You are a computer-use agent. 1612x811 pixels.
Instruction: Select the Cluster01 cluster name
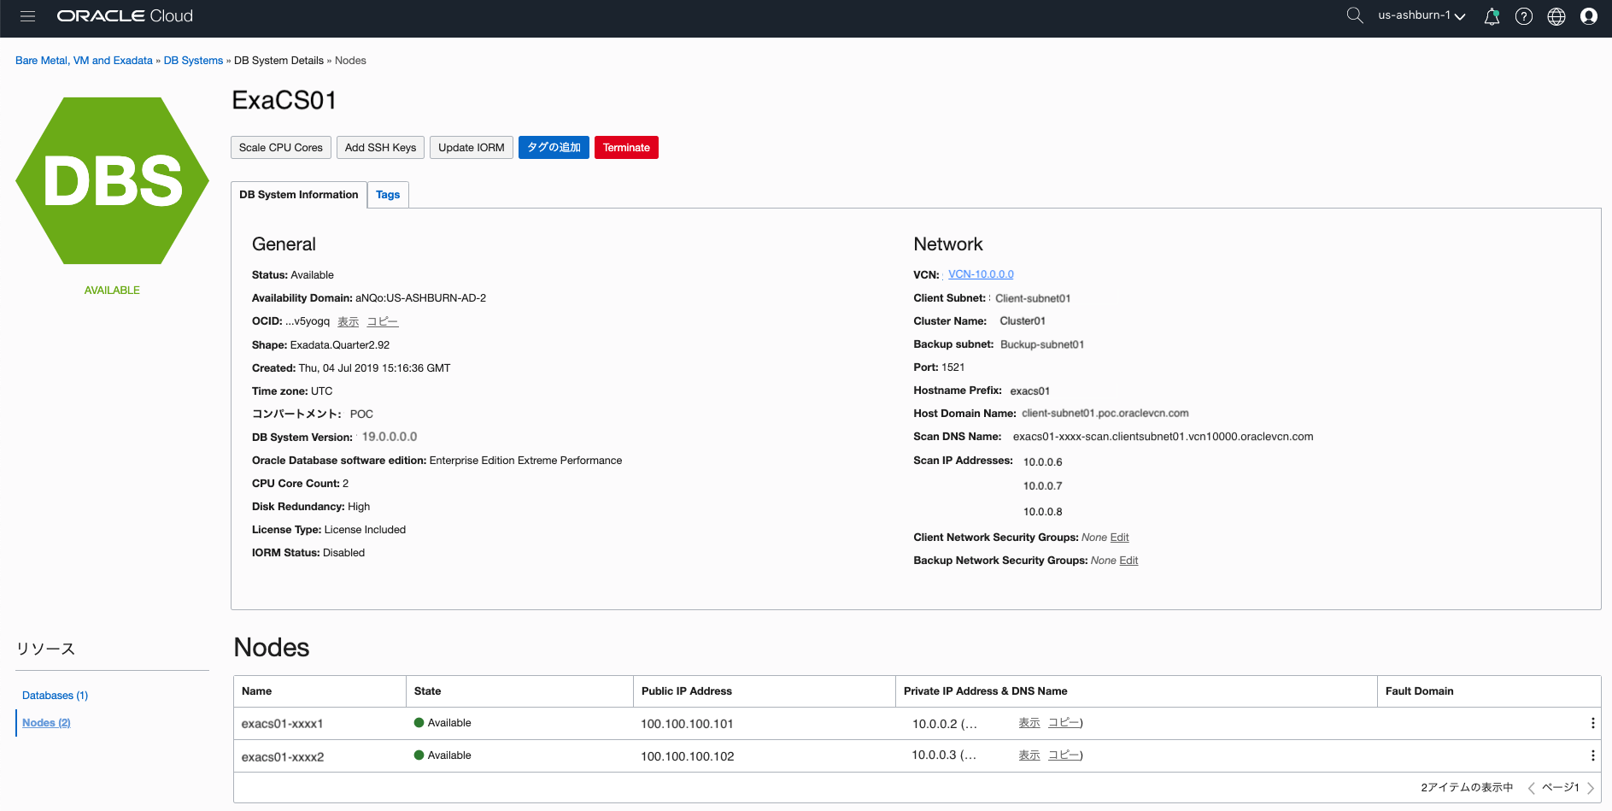coord(1023,321)
